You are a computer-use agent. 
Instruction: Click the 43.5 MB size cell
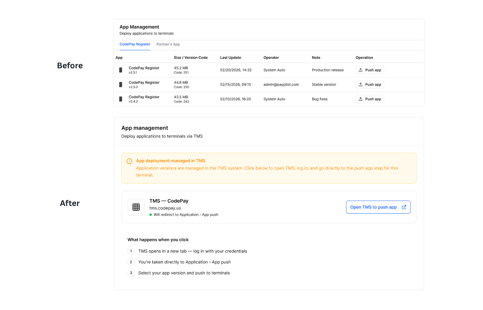(181, 97)
